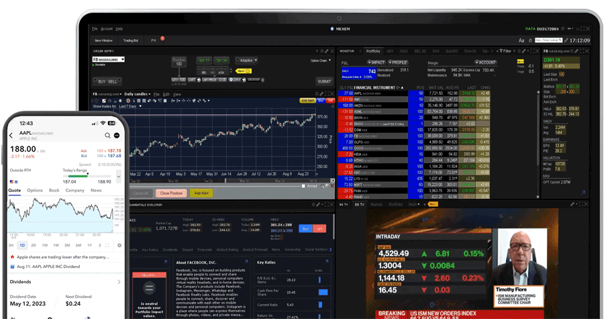Submit the order with SUBMIT button
This screenshot has width=604, height=319.
click(x=324, y=81)
